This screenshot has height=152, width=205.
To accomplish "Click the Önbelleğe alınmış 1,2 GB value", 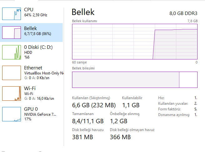I will tap(119, 121).
